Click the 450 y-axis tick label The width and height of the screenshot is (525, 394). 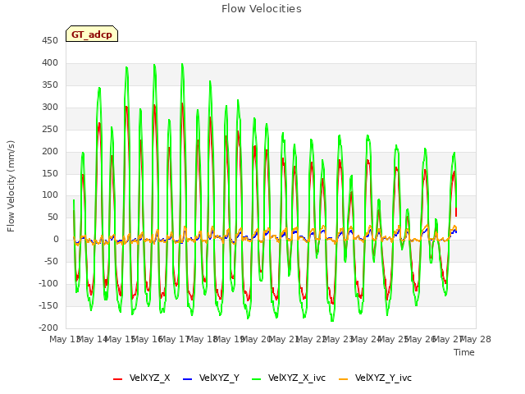pos(50,41)
